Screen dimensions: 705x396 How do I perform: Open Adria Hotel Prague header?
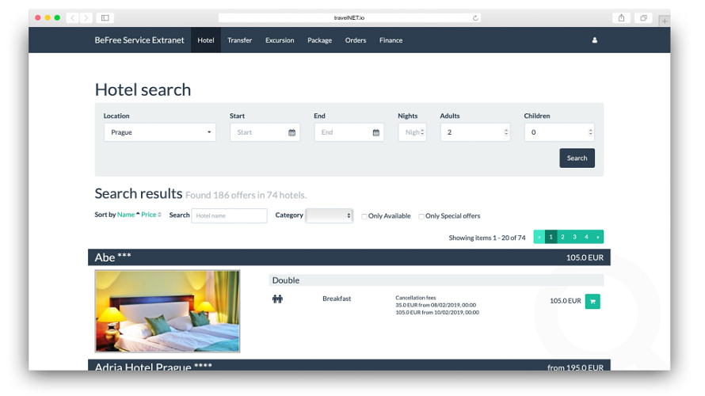point(349,365)
